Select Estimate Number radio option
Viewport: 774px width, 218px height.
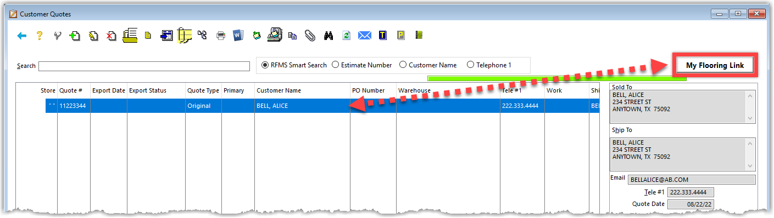coord(362,65)
